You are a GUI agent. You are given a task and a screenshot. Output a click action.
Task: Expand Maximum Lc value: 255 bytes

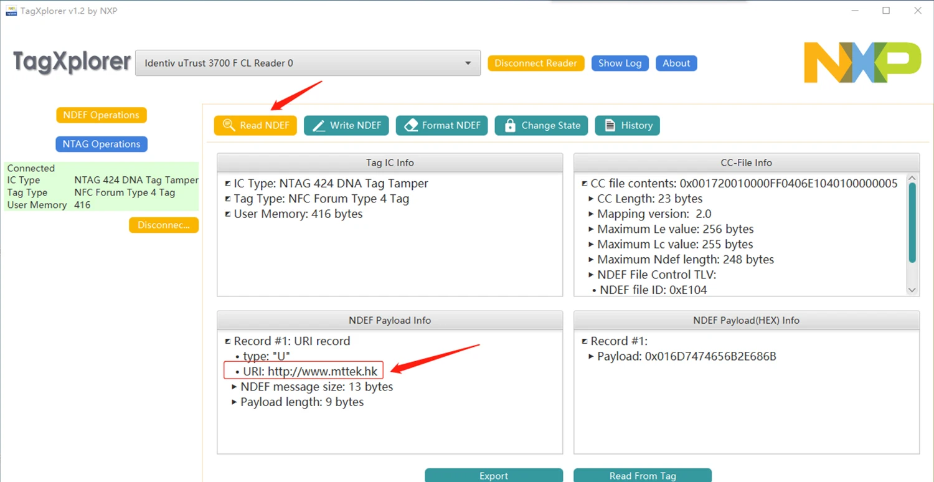pyautogui.click(x=592, y=244)
